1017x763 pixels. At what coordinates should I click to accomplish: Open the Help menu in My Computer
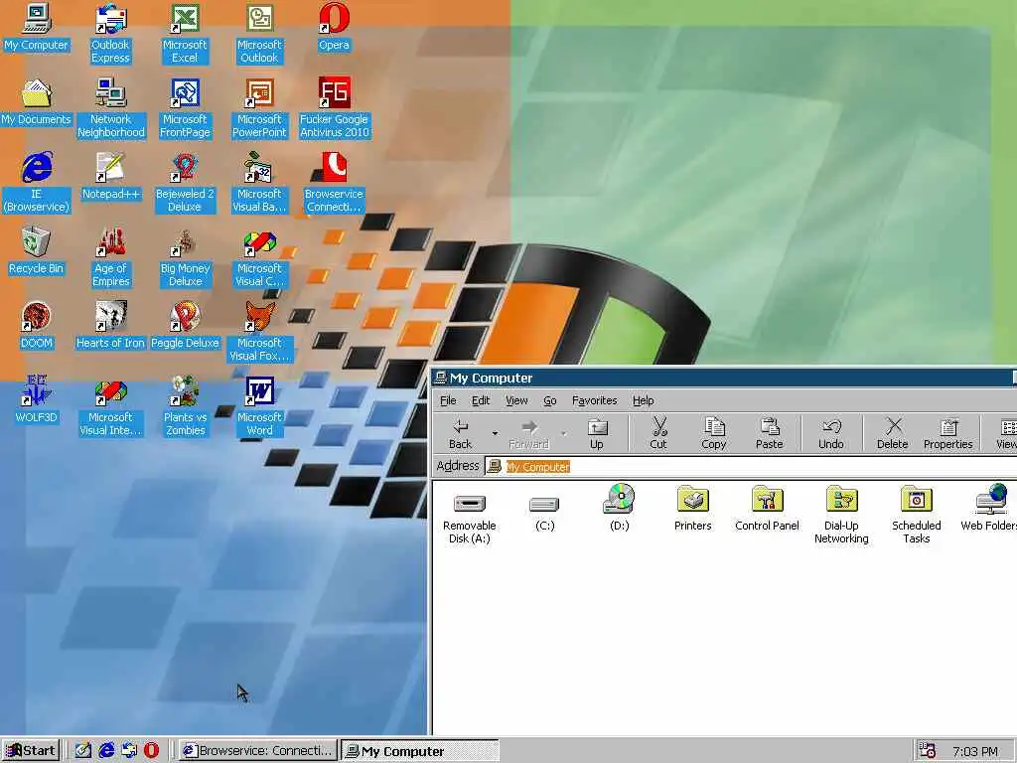click(x=644, y=400)
